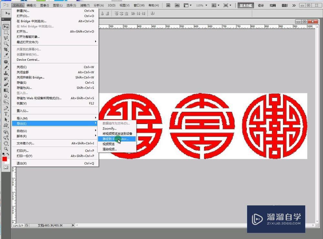Select the Brush tool
Screen dimensions: 323x239
[x=6, y=68]
